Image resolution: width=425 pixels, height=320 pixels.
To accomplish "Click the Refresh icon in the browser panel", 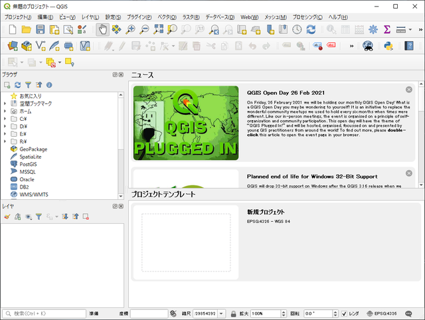I will tap(18, 85).
